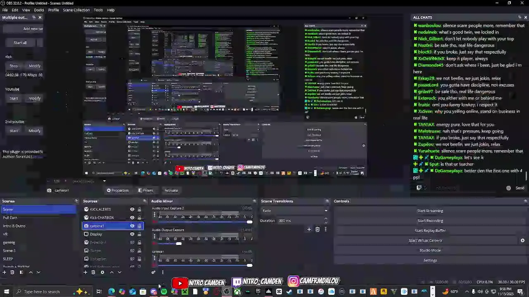
Task: Float the Scenes dock with popout icon
Action: 76,201
